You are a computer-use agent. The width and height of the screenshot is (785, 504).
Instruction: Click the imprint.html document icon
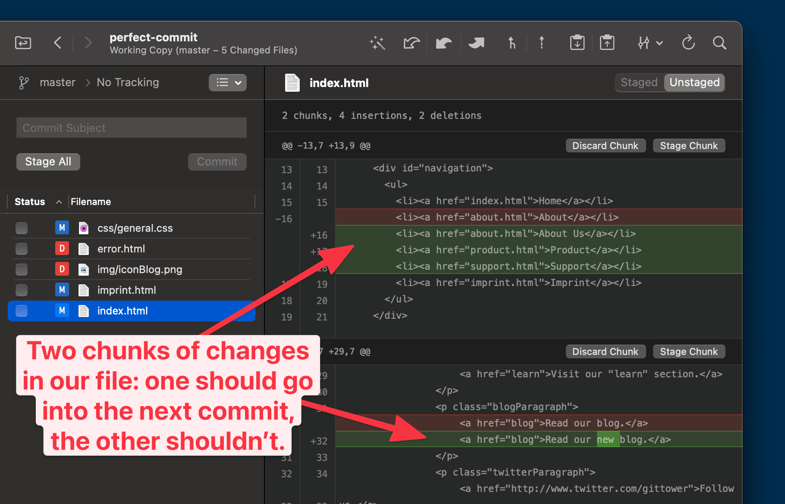point(84,290)
